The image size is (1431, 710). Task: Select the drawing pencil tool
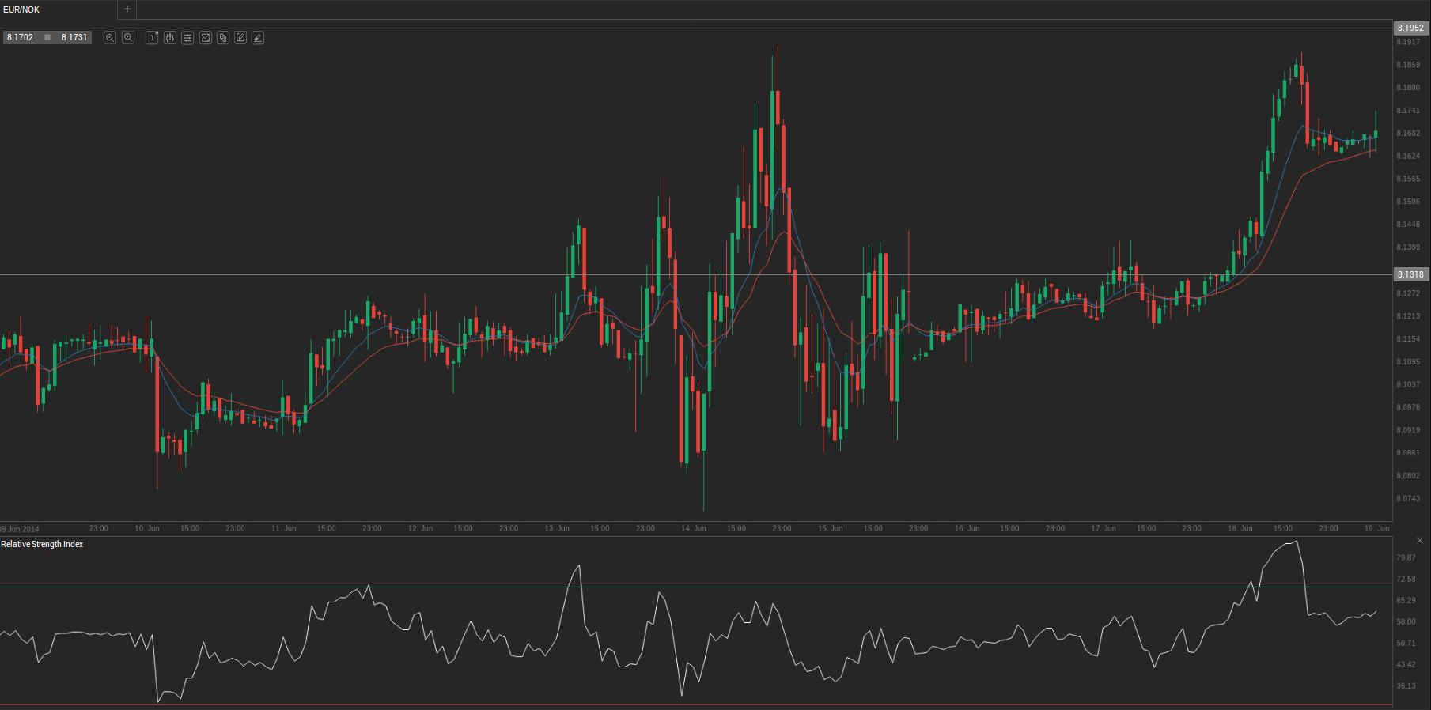(x=258, y=38)
